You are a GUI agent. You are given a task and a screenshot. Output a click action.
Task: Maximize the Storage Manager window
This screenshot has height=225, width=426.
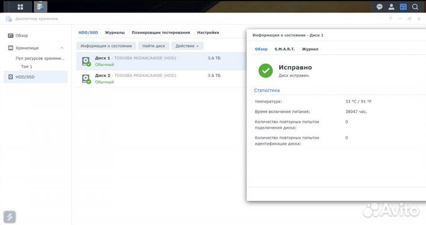click(x=409, y=19)
